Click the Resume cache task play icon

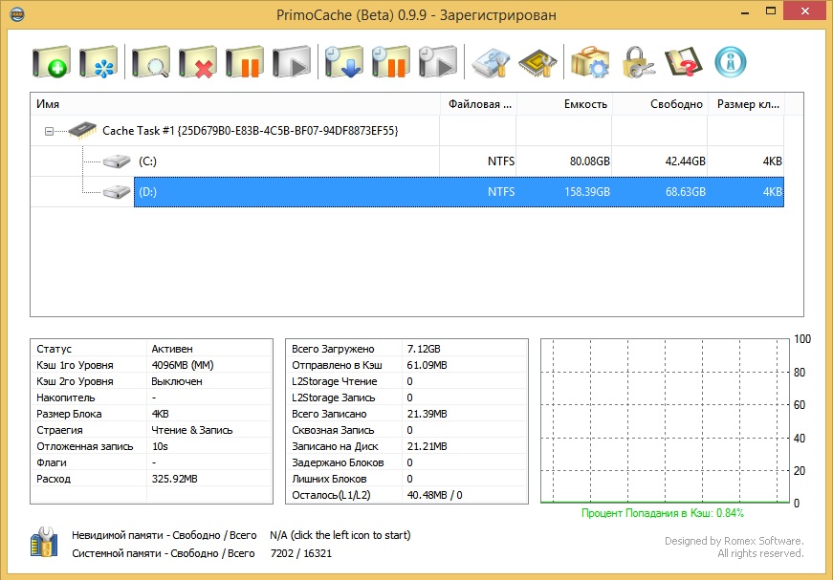point(291,62)
